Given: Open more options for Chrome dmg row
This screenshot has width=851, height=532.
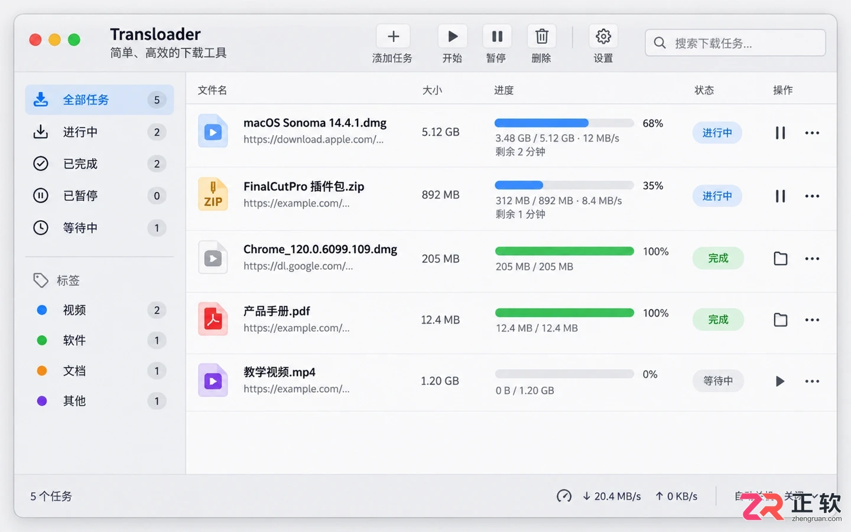Looking at the screenshot, I should 812,259.
